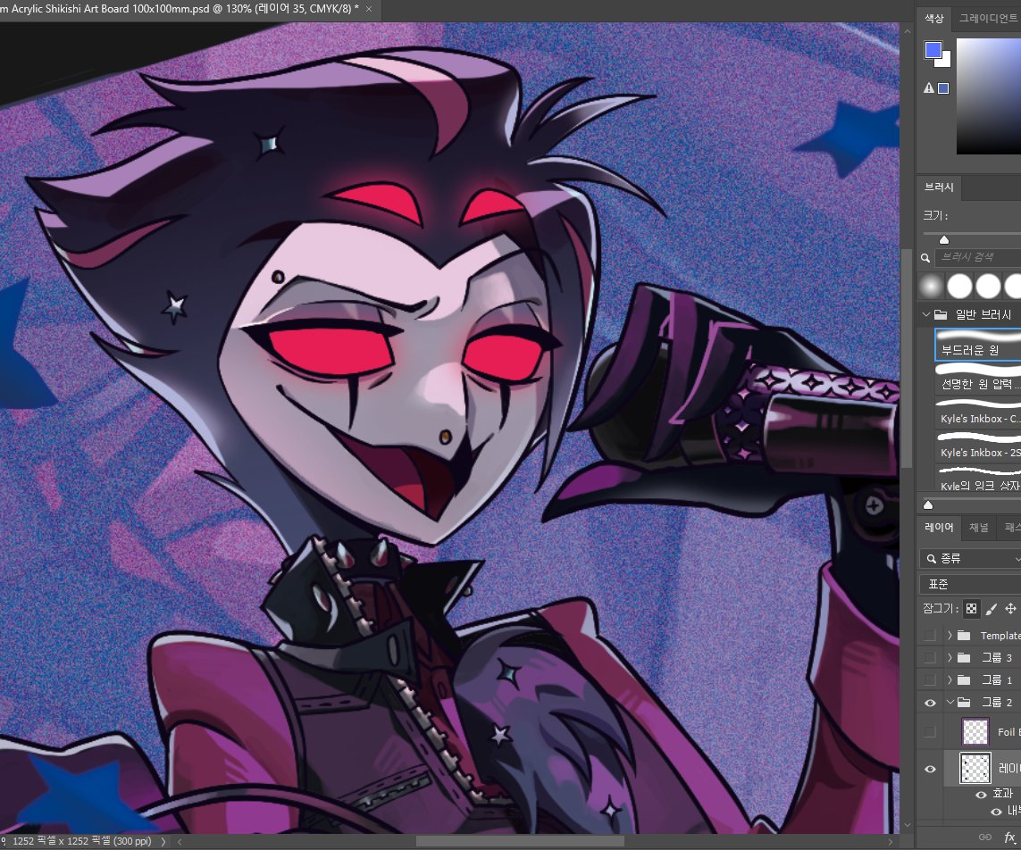This screenshot has width=1021, height=850.
Task: Select the 부드러운 원 brush
Action: 978,345
